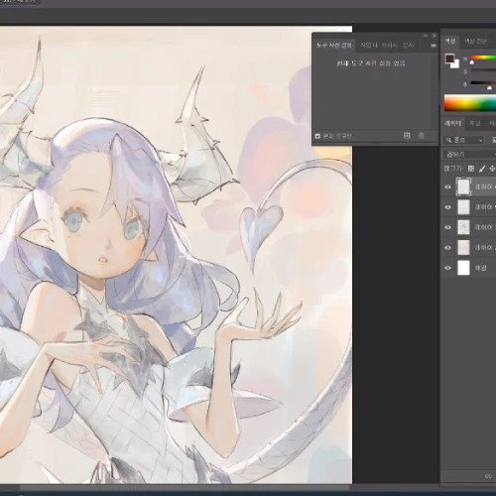
Task: Click the link layers icon at panel bottom
Action: coord(488,476)
